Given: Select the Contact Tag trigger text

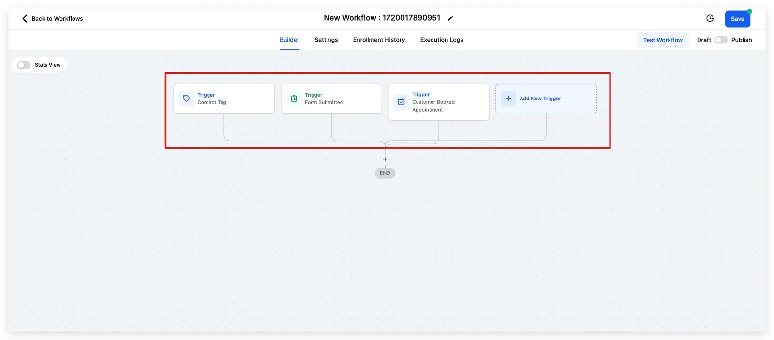Looking at the screenshot, I should tap(212, 102).
